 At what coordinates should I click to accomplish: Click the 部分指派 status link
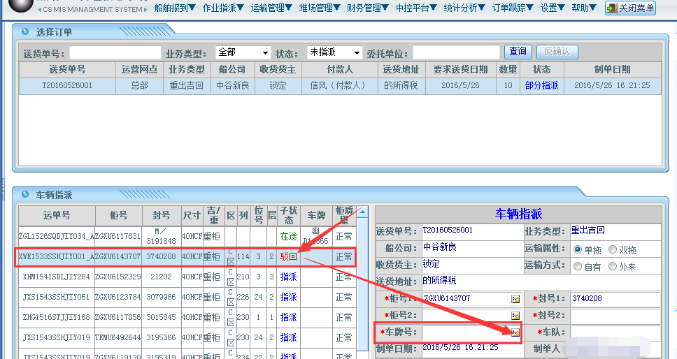[x=541, y=85]
